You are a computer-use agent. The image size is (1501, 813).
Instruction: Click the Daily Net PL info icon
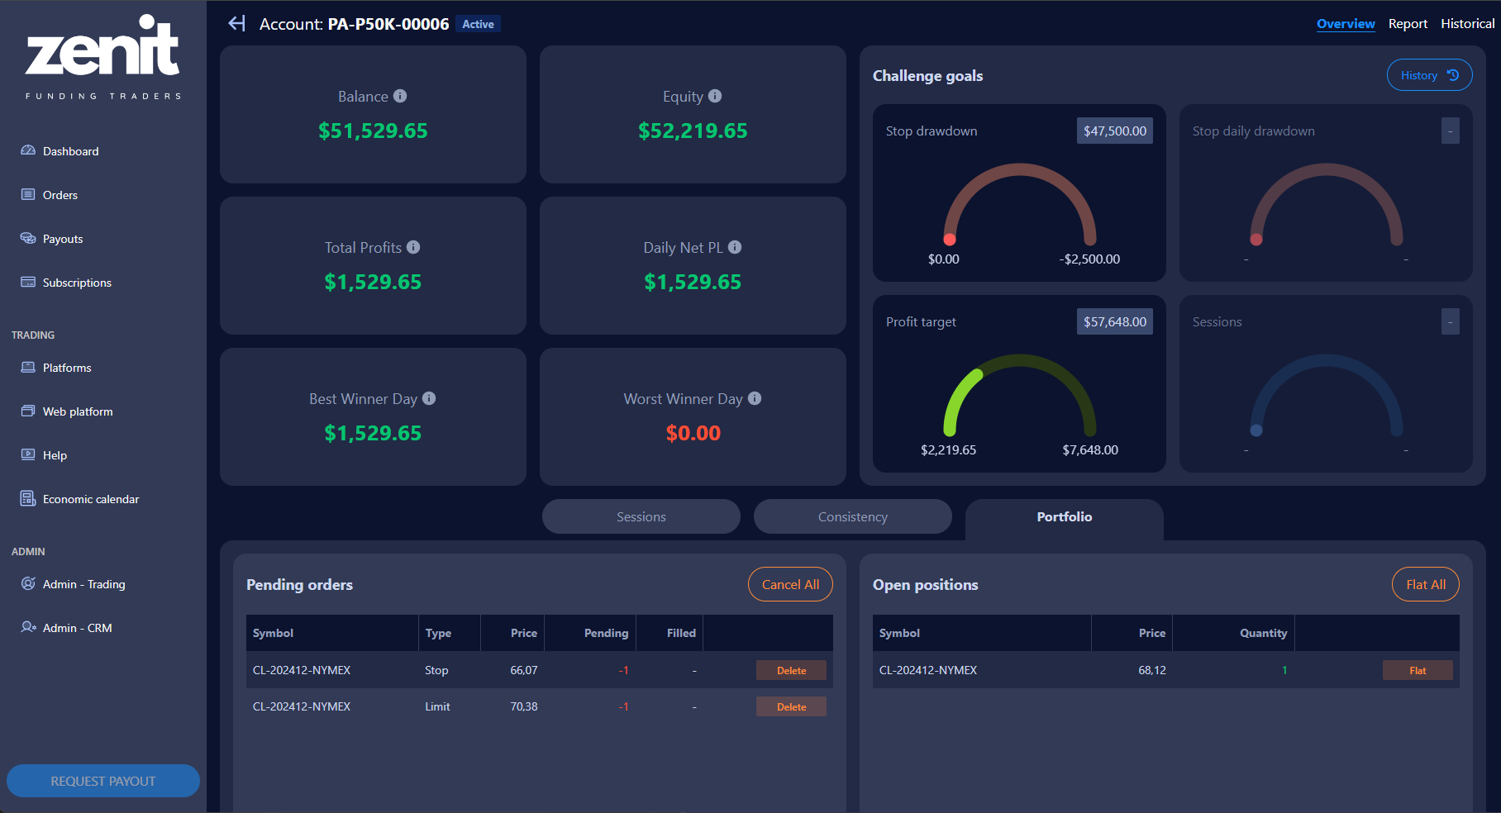pyautogui.click(x=735, y=247)
